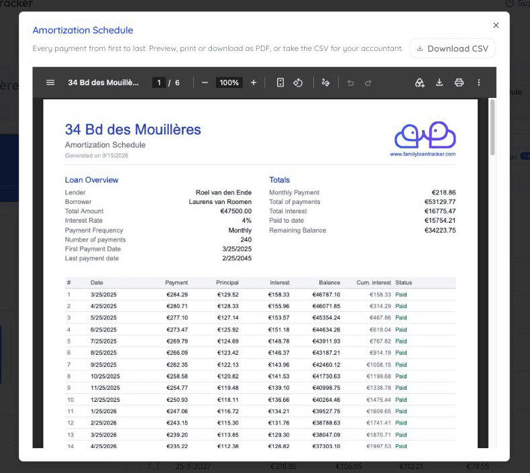Click the balance '€38047.09' in row 13
This screenshot has width=530, height=473.
[326, 435]
